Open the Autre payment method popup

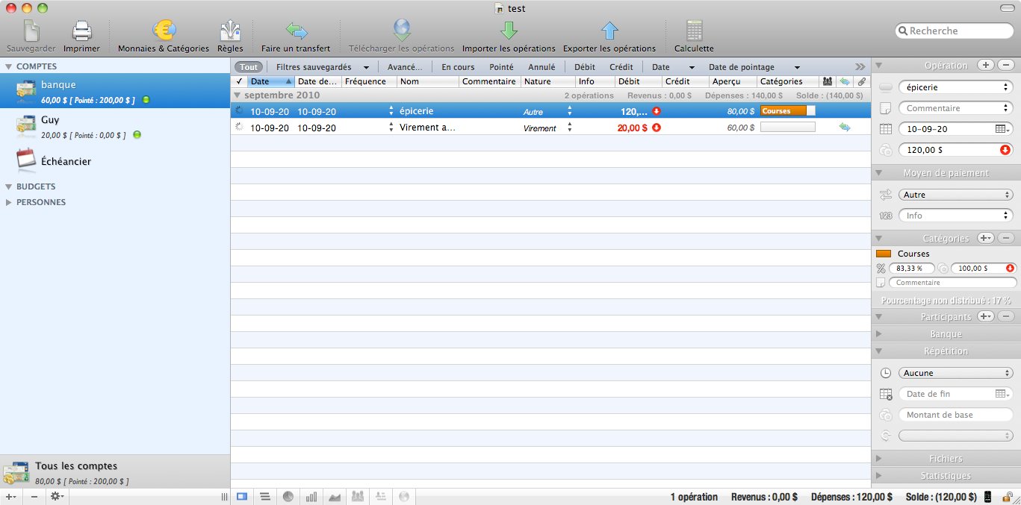pos(955,195)
